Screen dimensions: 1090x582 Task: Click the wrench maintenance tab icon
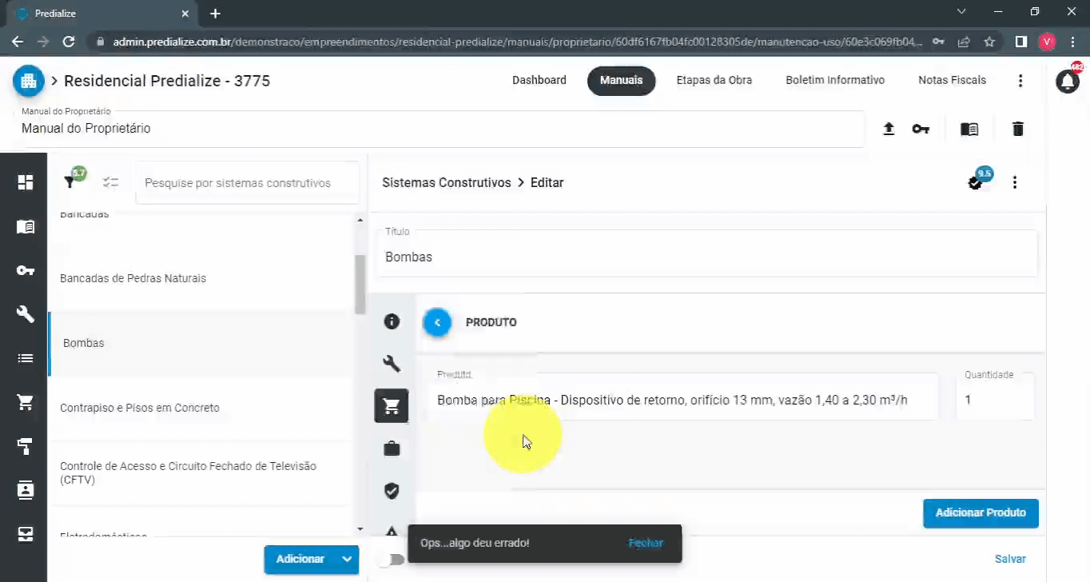tap(392, 364)
